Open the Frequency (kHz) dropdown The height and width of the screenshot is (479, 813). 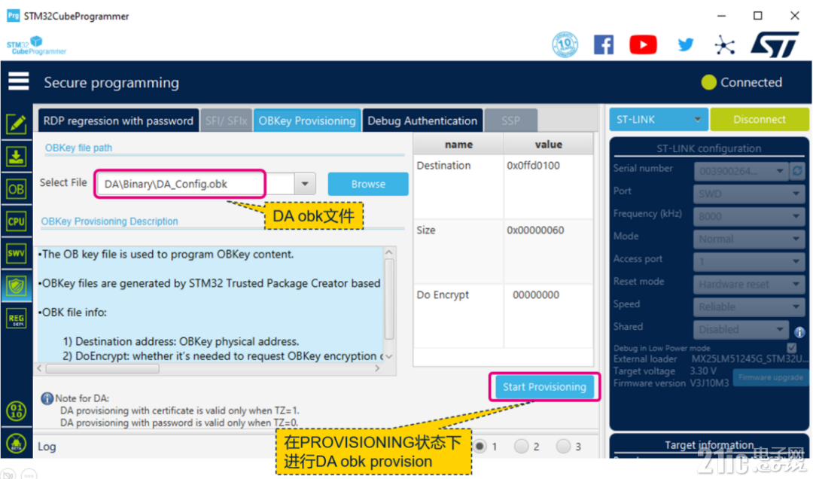tap(751, 216)
